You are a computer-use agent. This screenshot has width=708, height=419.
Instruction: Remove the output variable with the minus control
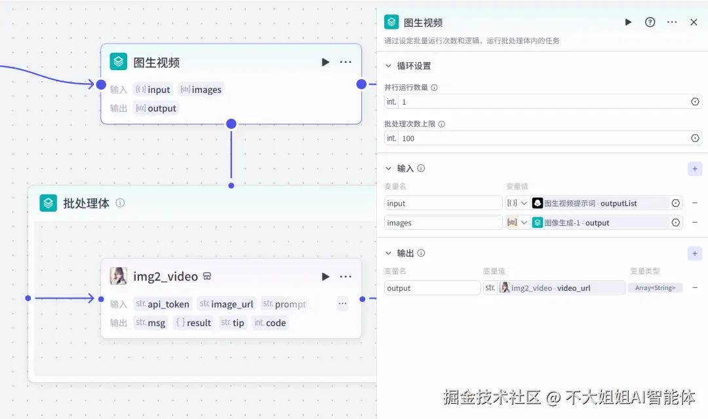click(x=695, y=287)
